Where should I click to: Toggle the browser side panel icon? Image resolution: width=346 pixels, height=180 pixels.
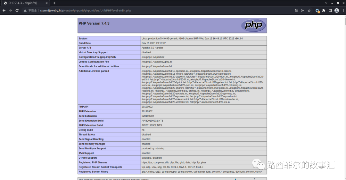tap(330, 11)
